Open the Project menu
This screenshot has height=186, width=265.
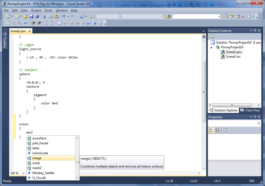pyautogui.click(x=36, y=10)
